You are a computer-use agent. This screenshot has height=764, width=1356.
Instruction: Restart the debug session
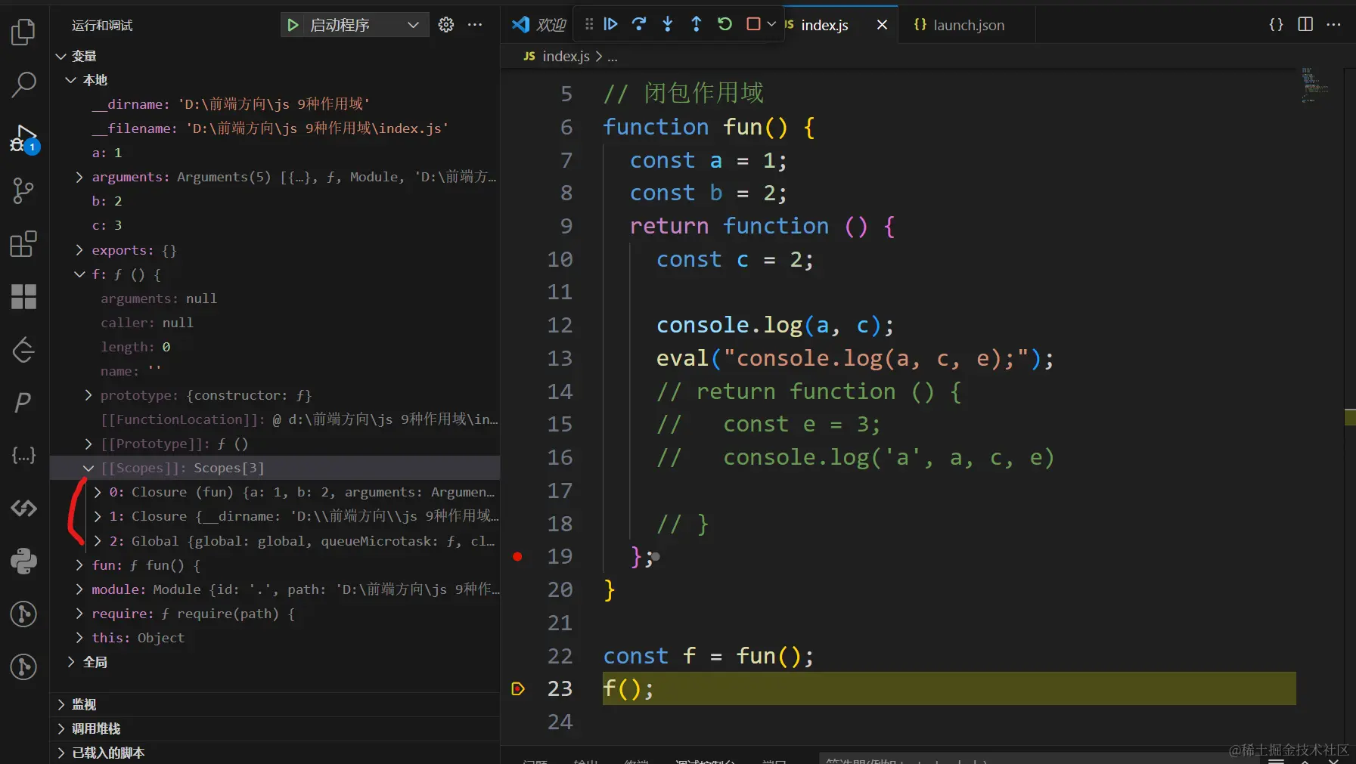[x=725, y=24]
